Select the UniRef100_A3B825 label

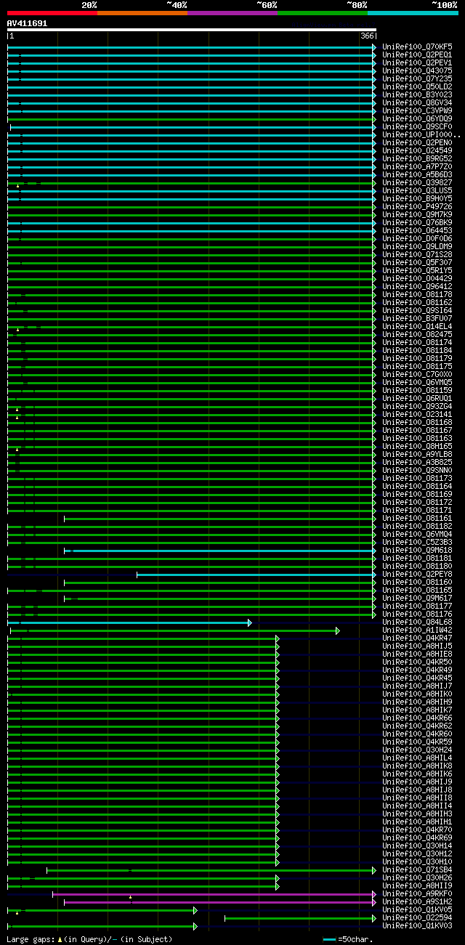[417, 462]
